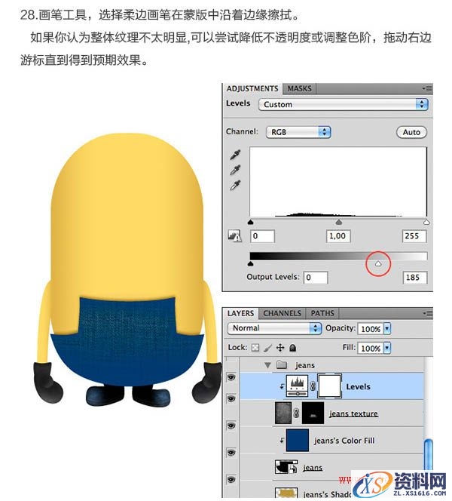Hide the jeans layer eye icon

pyautogui.click(x=231, y=453)
